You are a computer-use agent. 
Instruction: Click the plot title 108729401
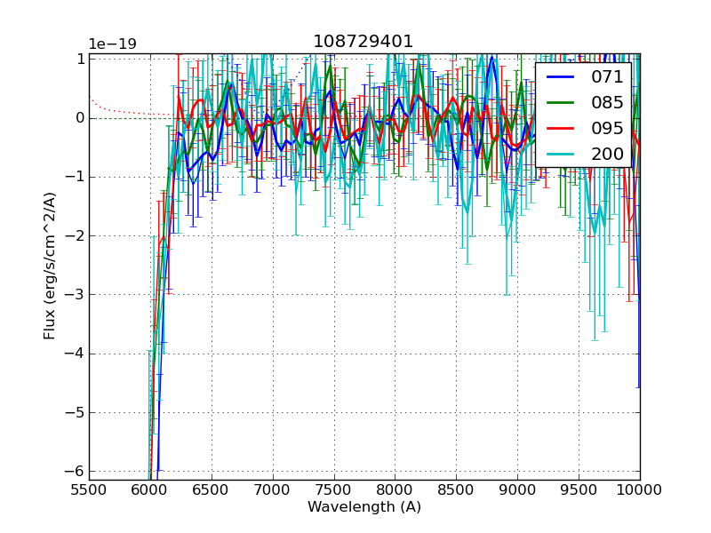(x=363, y=42)
